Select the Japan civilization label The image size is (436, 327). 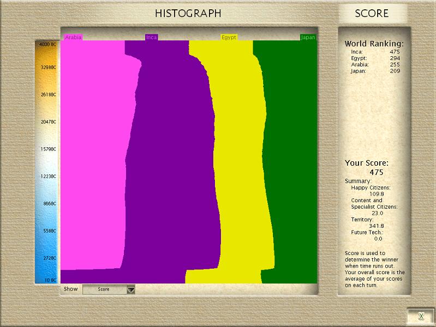pos(308,37)
